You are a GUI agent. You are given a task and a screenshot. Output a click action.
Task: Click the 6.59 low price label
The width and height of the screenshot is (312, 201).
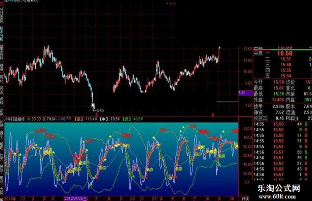(x=100, y=111)
